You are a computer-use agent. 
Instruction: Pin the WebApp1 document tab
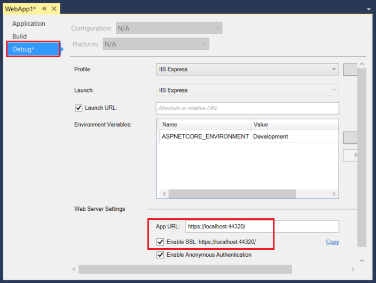point(44,9)
